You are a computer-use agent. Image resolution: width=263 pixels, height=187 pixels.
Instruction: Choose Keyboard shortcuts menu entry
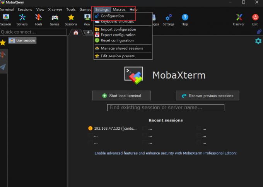(x=123, y=22)
